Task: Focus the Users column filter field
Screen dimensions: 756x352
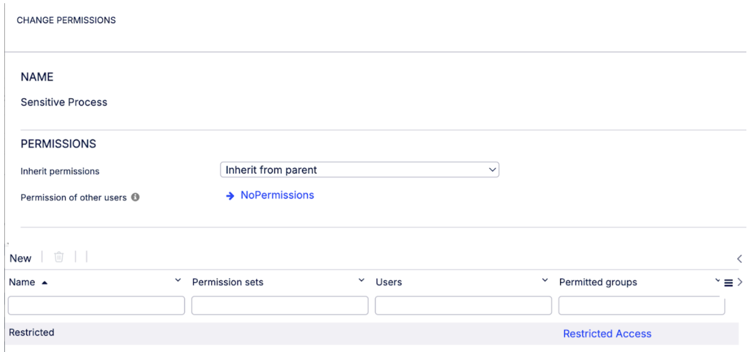Action: pos(463,306)
